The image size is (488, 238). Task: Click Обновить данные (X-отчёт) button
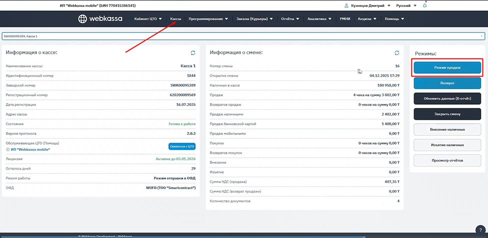(x=447, y=99)
